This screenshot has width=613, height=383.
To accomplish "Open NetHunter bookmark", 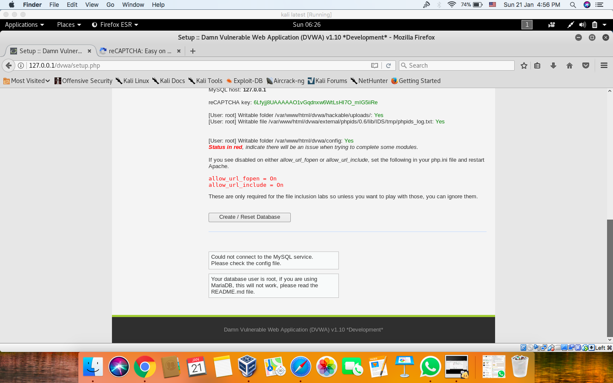I will coord(369,81).
